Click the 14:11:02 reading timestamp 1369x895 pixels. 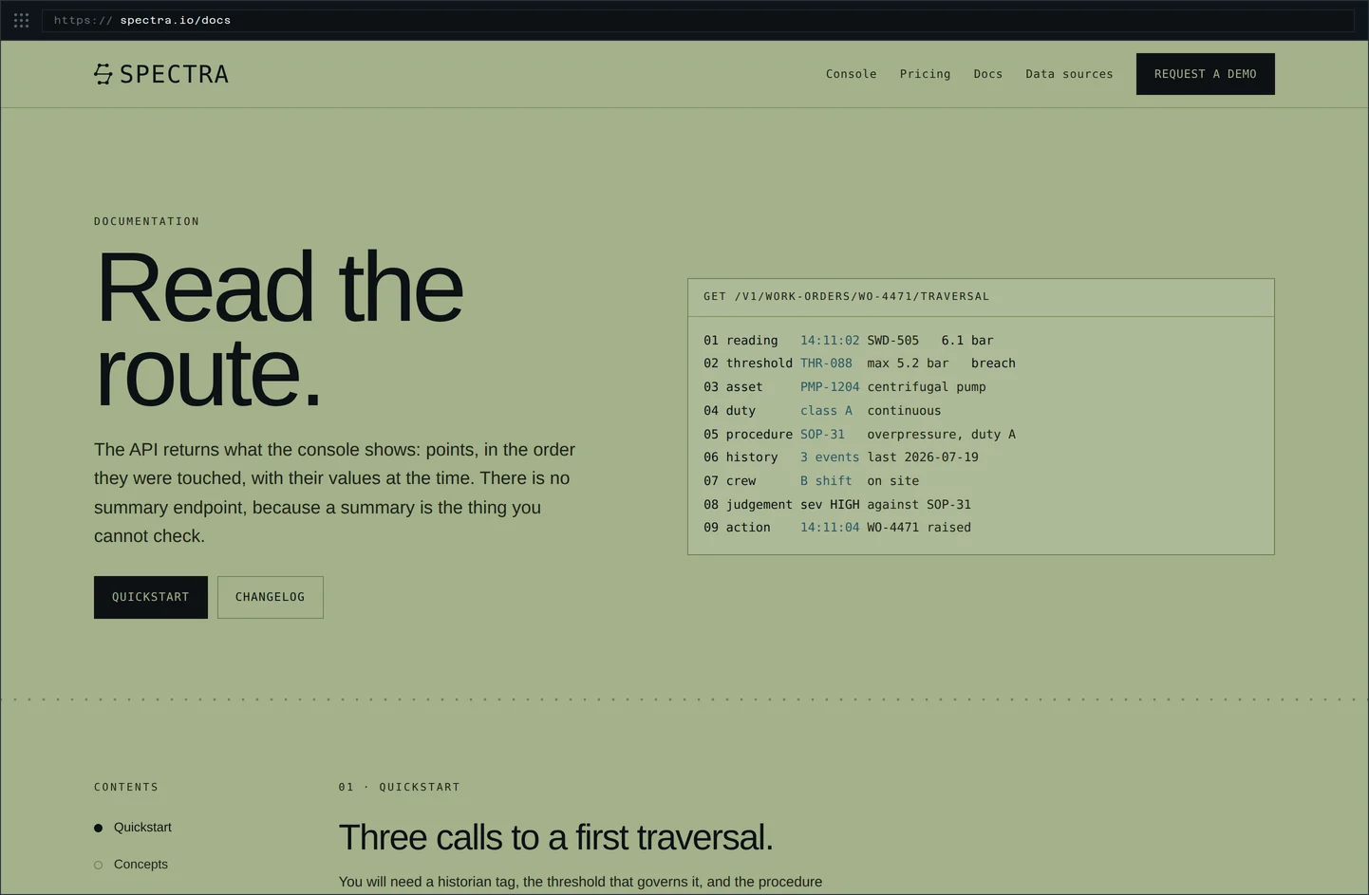pyautogui.click(x=830, y=341)
